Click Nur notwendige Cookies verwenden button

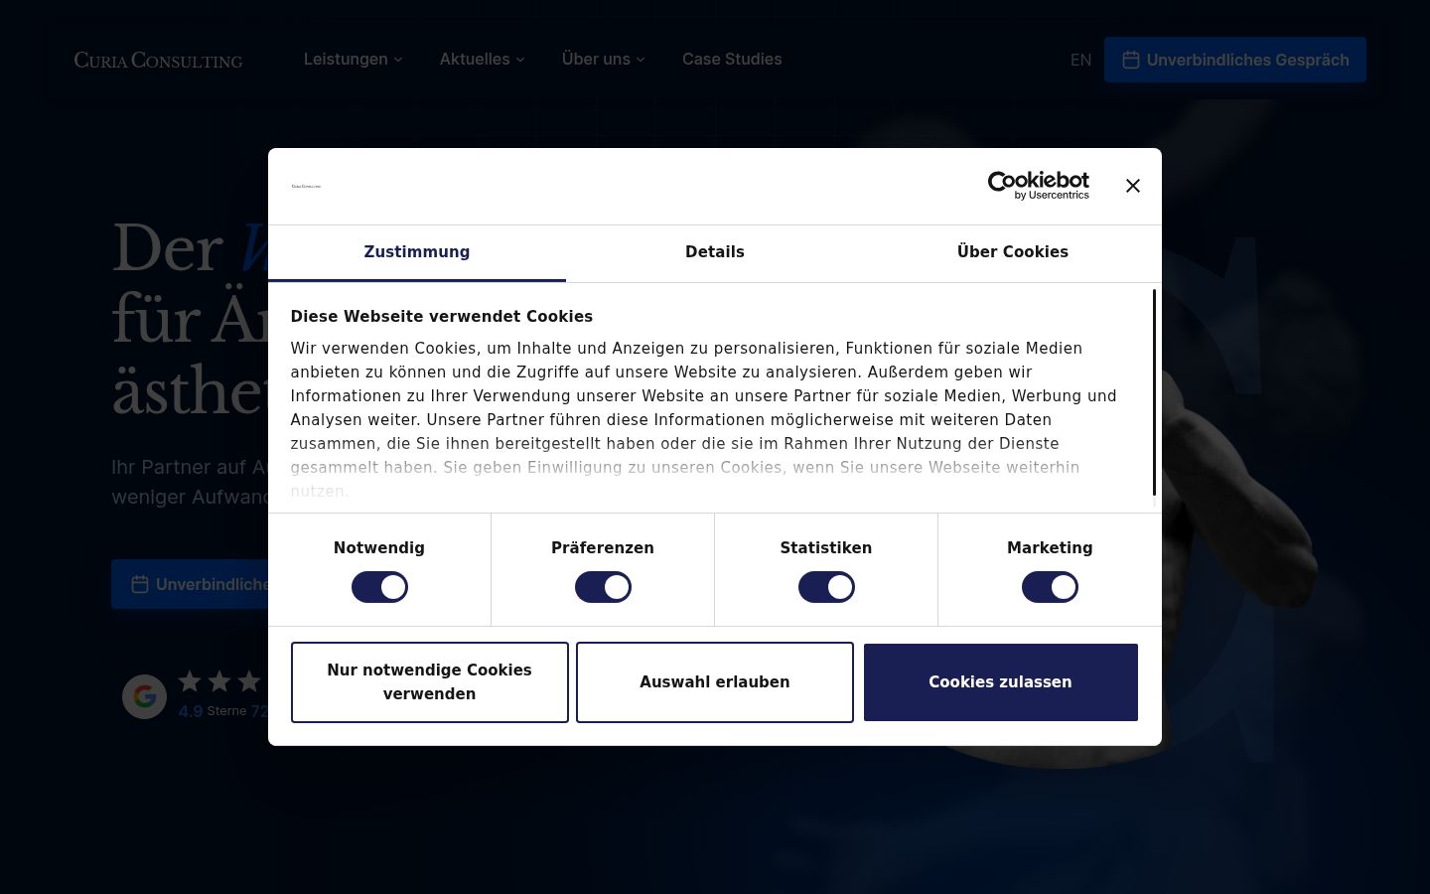(x=429, y=682)
